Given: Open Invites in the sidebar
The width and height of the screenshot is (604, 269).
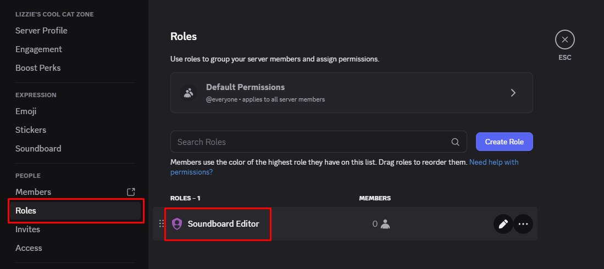Looking at the screenshot, I should coord(27,229).
